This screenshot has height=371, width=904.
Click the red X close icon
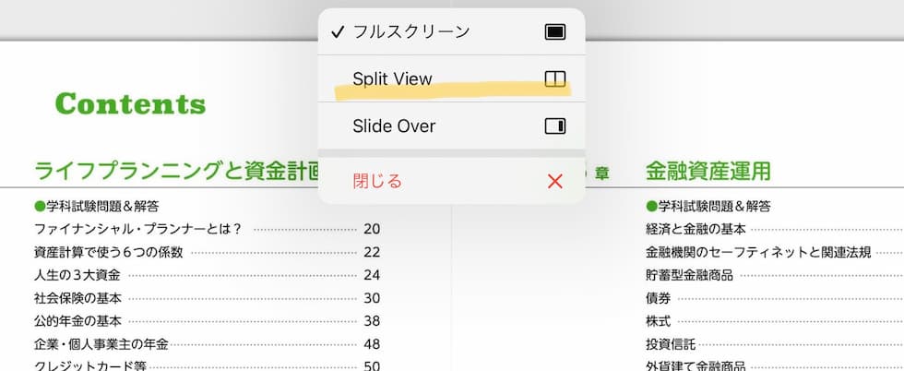[554, 181]
